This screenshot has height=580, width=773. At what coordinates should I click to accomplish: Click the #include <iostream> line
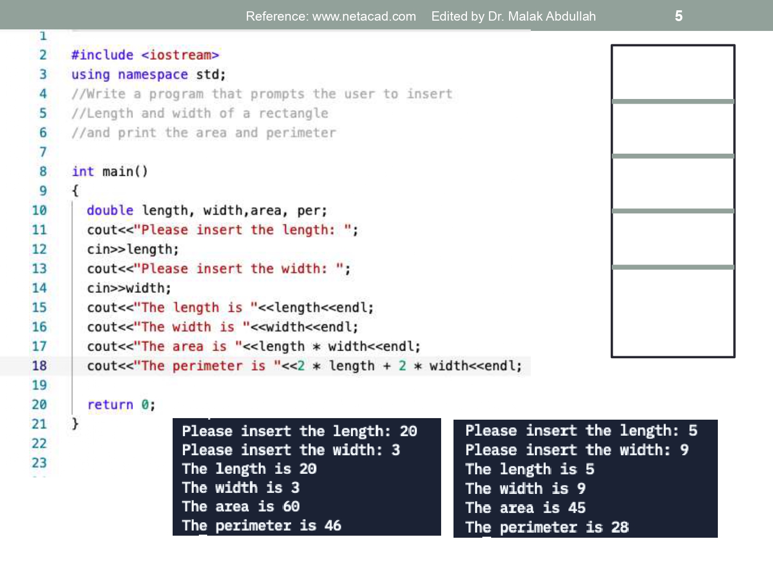[x=145, y=55]
